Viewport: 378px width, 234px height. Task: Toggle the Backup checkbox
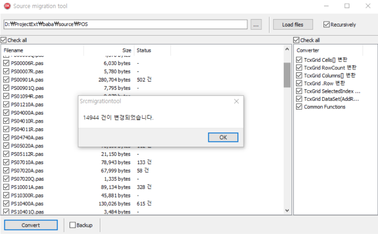click(73, 225)
